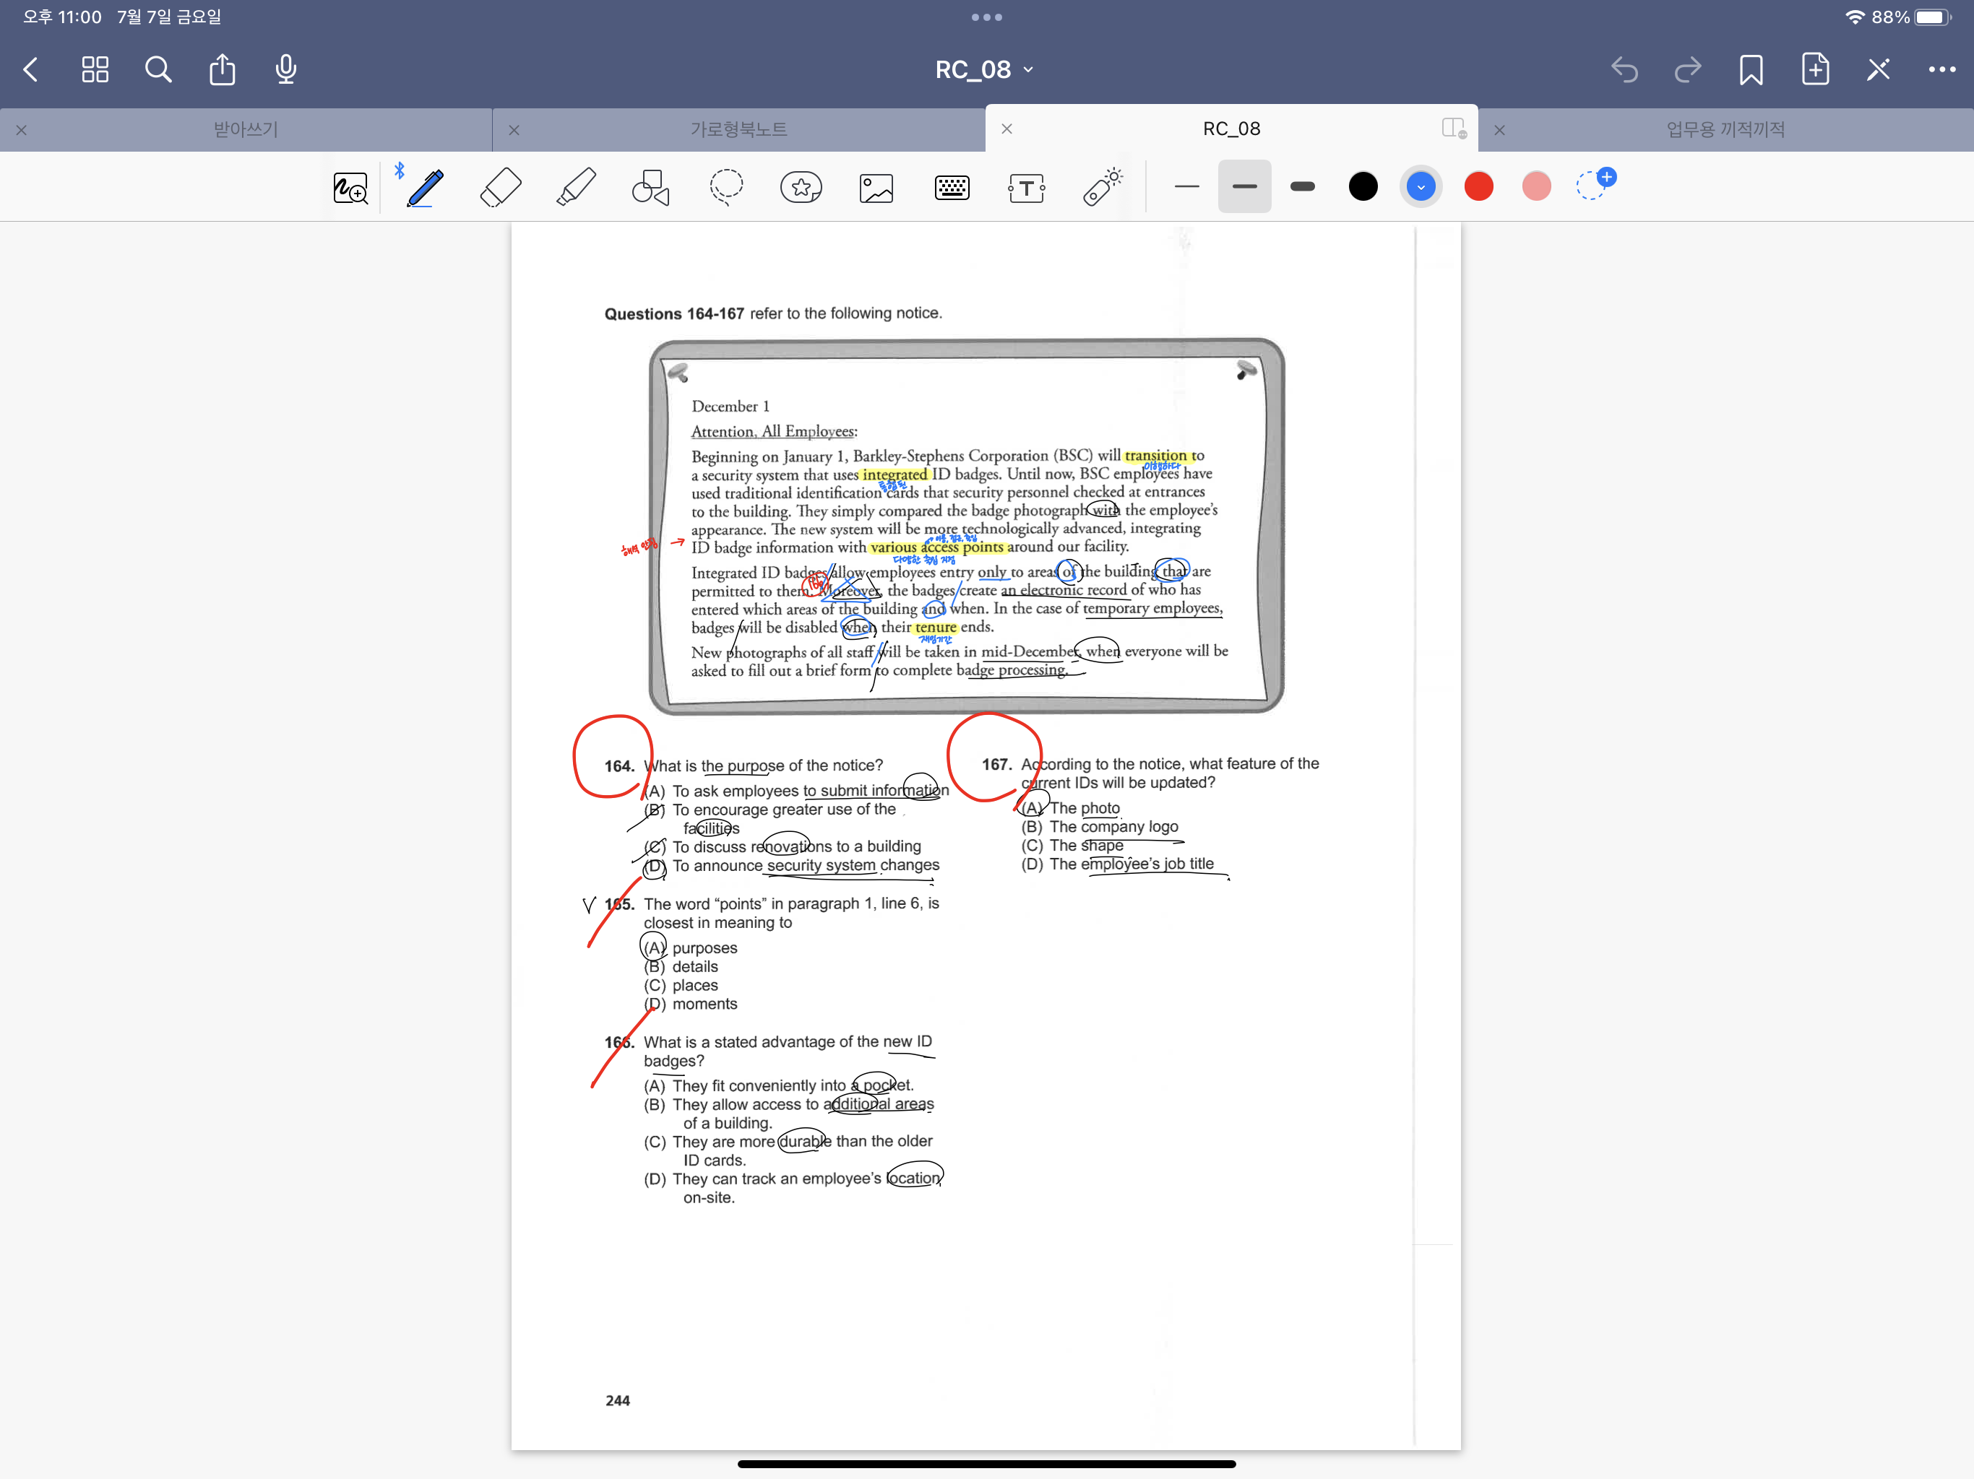Bookmark the current page
The height and width of the screenshot is (1479, 1974).
click(x=1750, y=69)
